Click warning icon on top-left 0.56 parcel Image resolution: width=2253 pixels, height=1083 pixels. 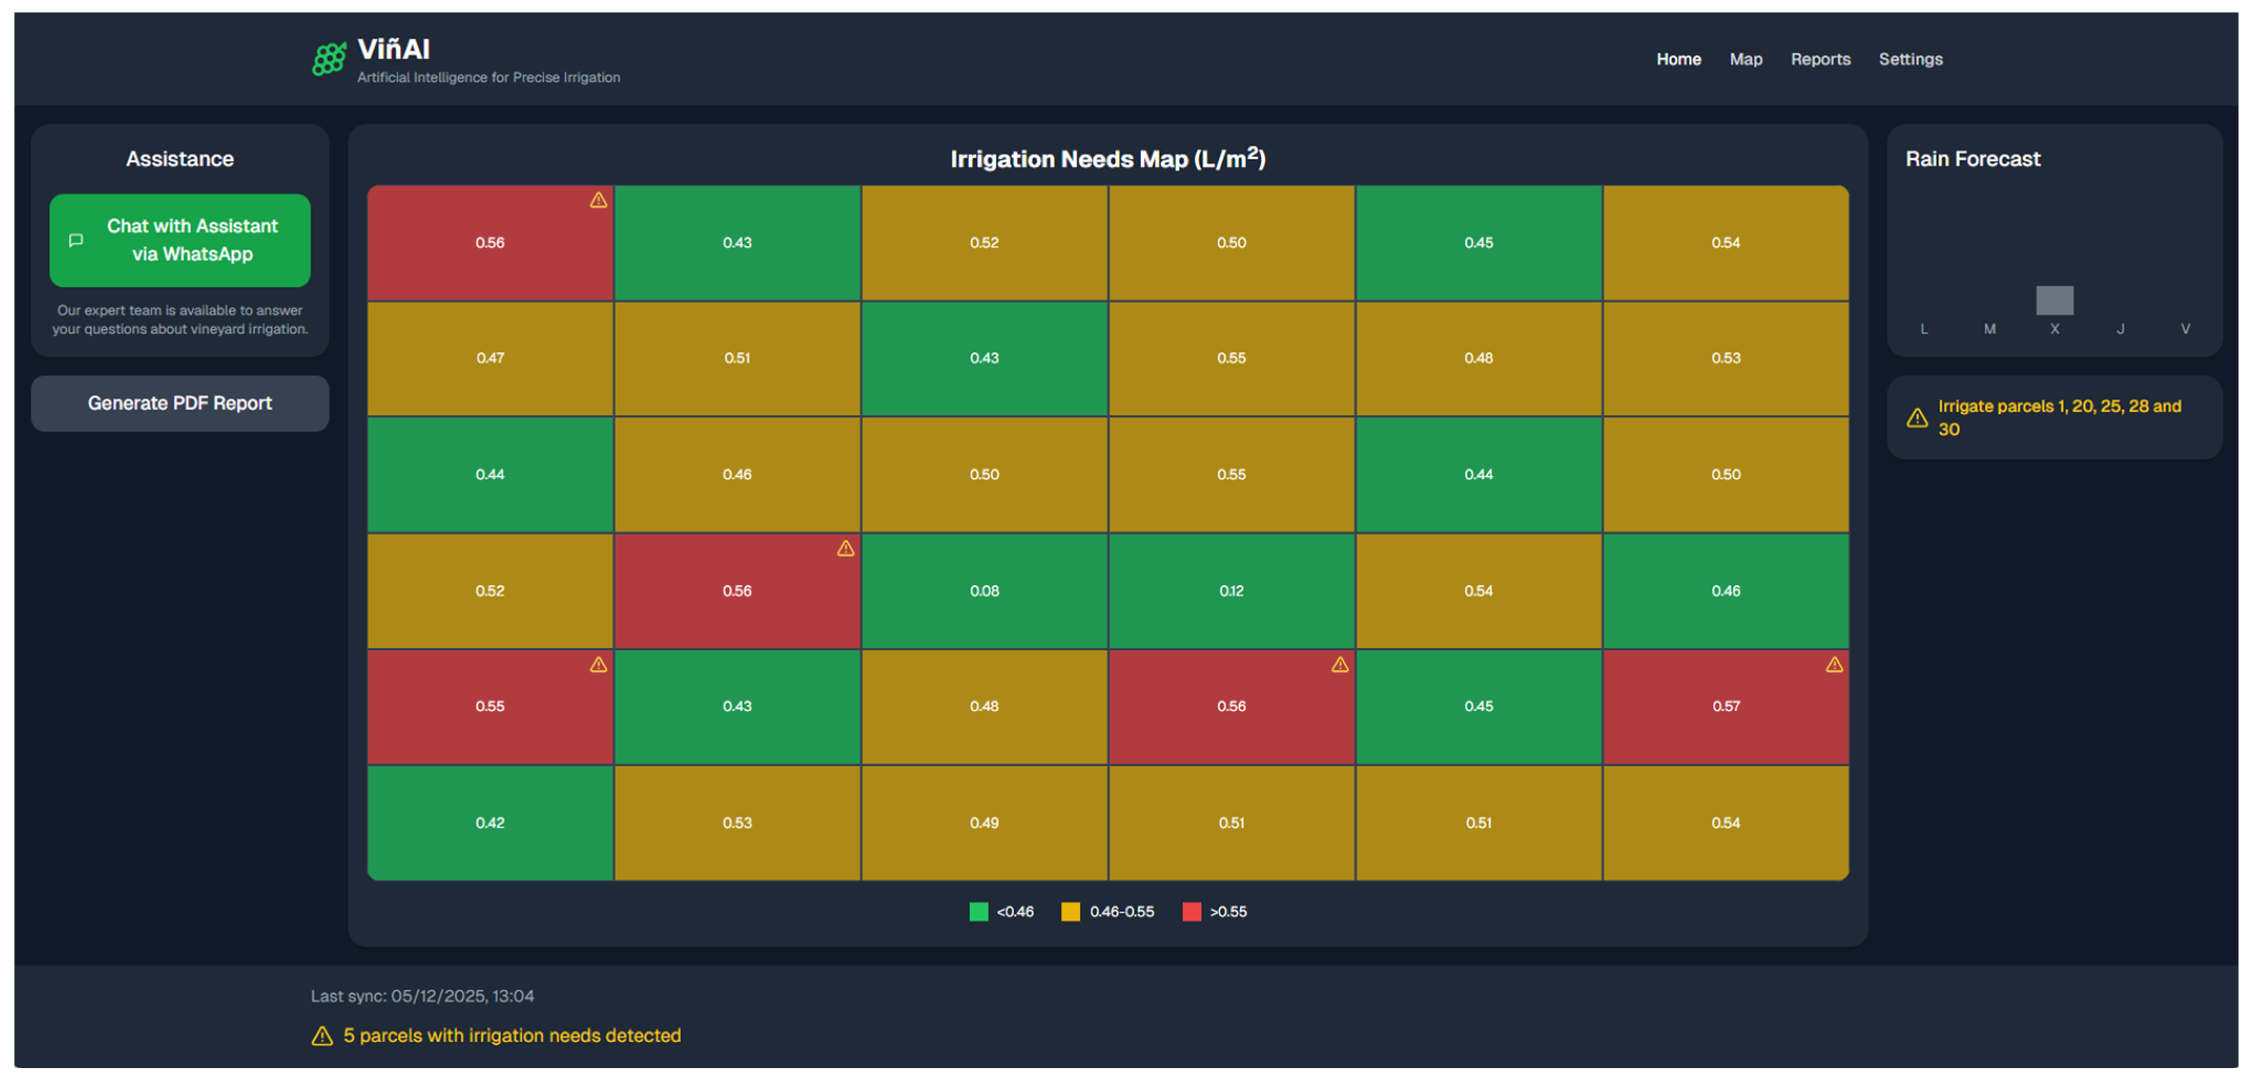click(598, 200)
